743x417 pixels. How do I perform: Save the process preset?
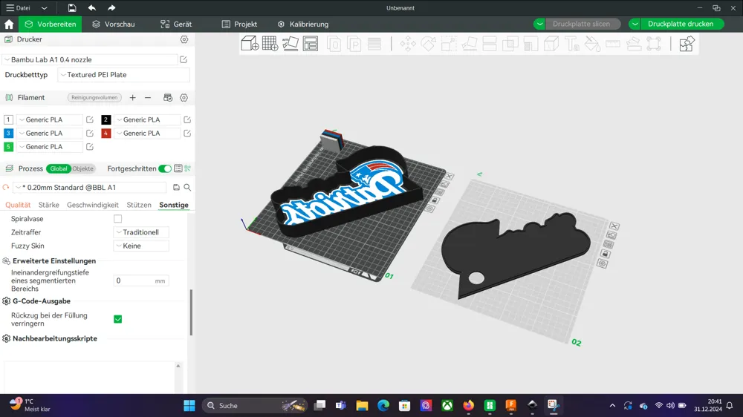click(x=176, y=188)
